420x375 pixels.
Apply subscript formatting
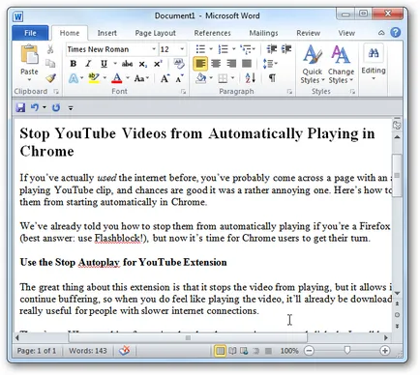(x=142, y=64)
